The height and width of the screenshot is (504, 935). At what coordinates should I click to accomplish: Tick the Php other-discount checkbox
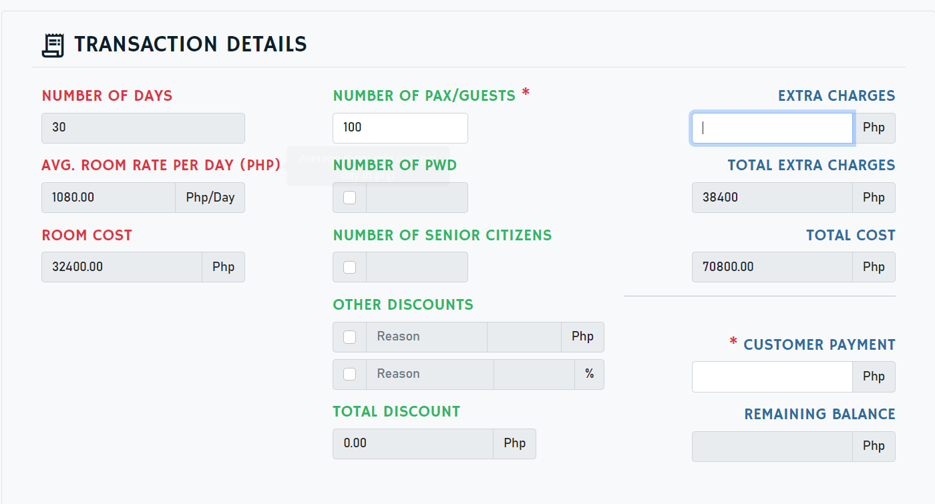coord(349,337)
